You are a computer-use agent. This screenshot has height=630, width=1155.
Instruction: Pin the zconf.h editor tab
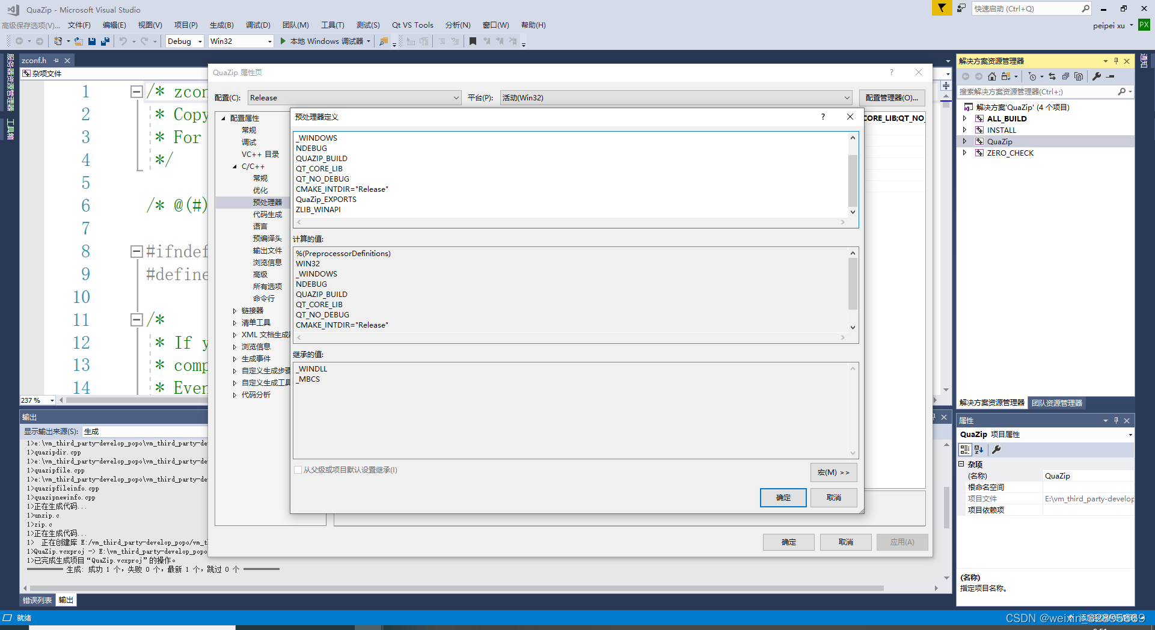[56, 60]
